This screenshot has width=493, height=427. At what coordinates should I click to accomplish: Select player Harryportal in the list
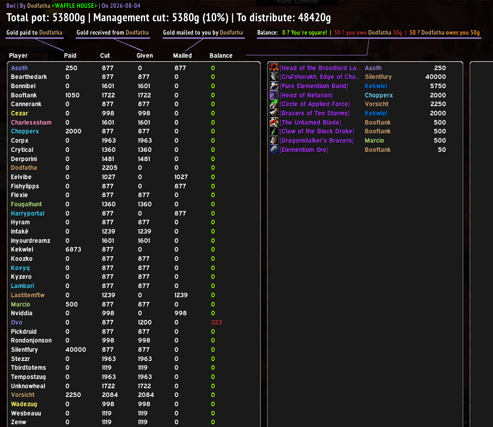tap(28, 213)
